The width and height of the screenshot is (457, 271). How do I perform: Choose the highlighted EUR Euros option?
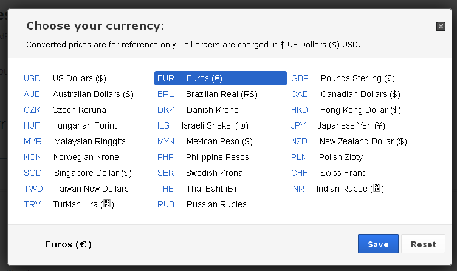(220, 78)
